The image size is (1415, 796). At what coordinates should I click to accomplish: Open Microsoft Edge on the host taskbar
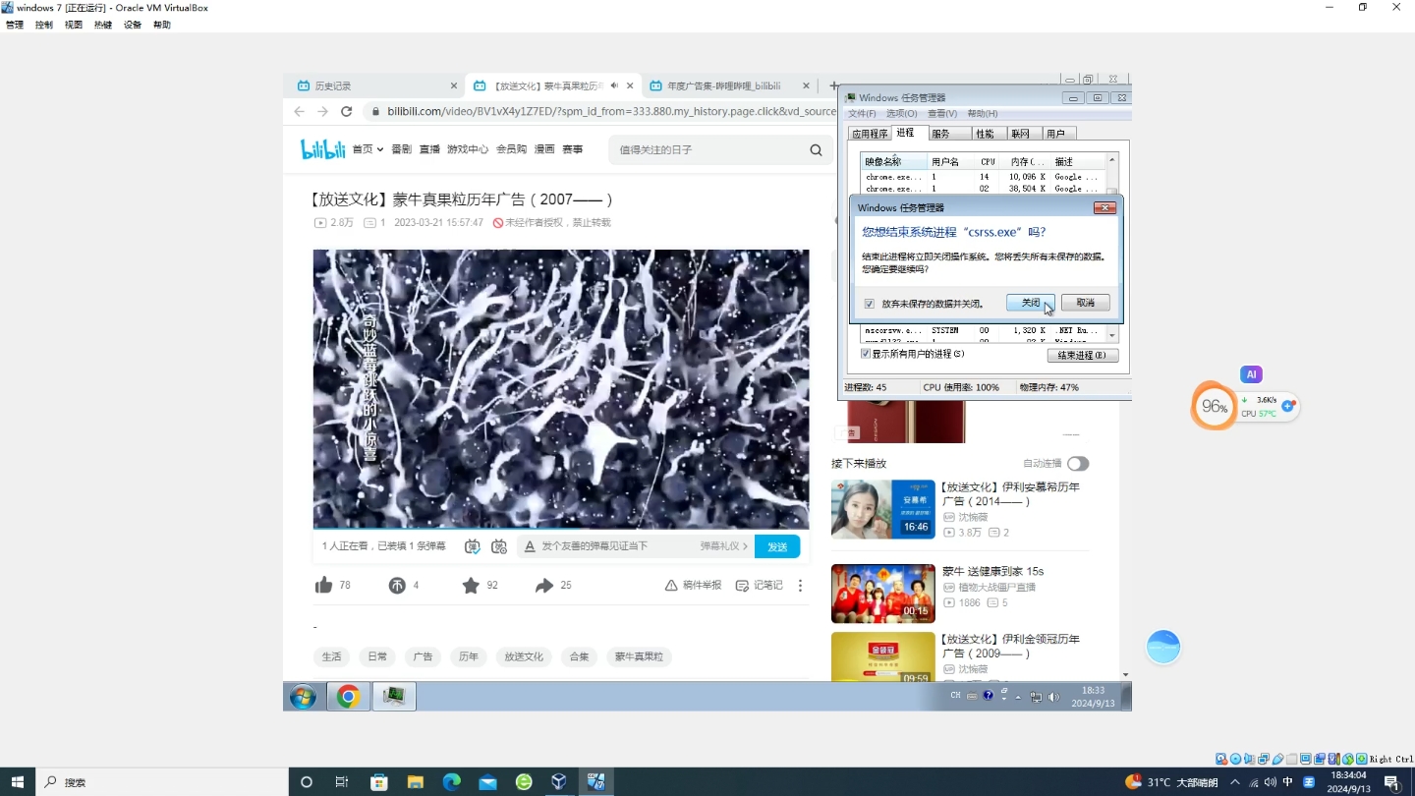tap(452, 782)
